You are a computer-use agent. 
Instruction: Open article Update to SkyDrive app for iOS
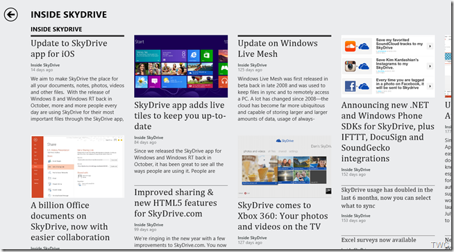[69, 49]
